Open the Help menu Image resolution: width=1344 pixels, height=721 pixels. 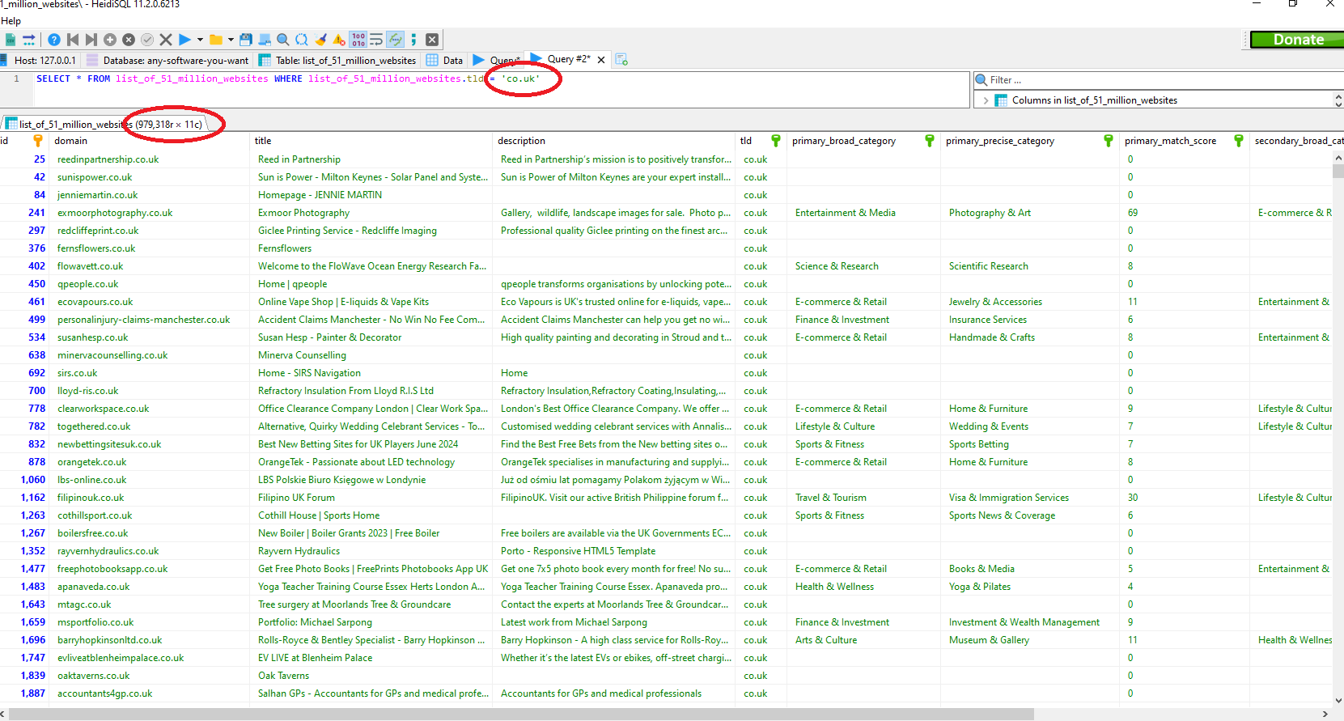(11, 21)
